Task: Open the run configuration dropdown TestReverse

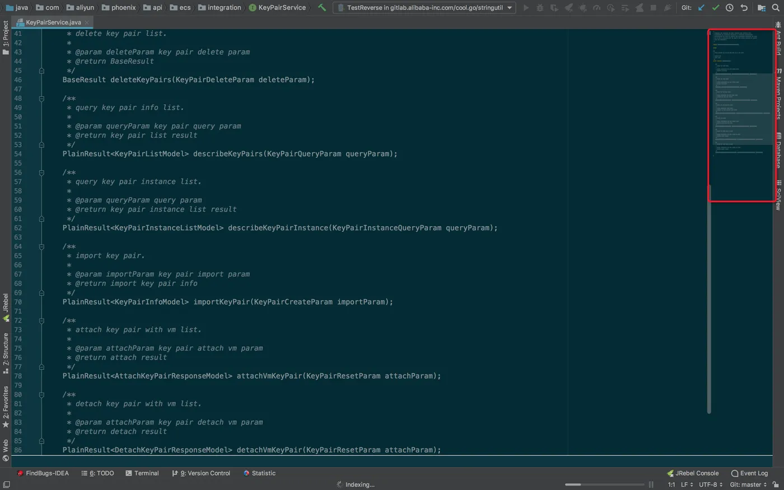Action: pyautogui.click(x=424, y=8)
